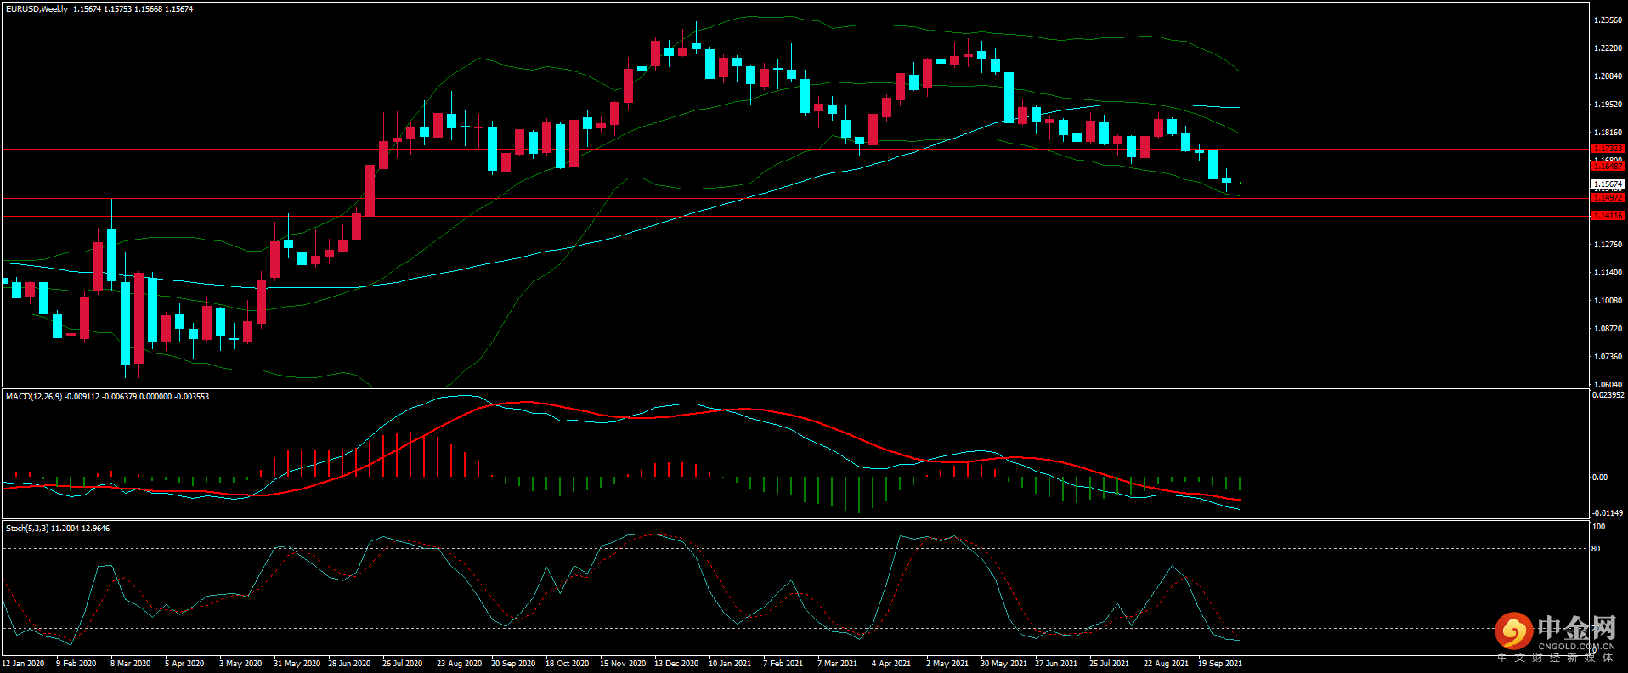Viewport: 1628px width, 673px height.
Task: Click the 1.12760 price axis label
Action: click(x=1608, y=245)
